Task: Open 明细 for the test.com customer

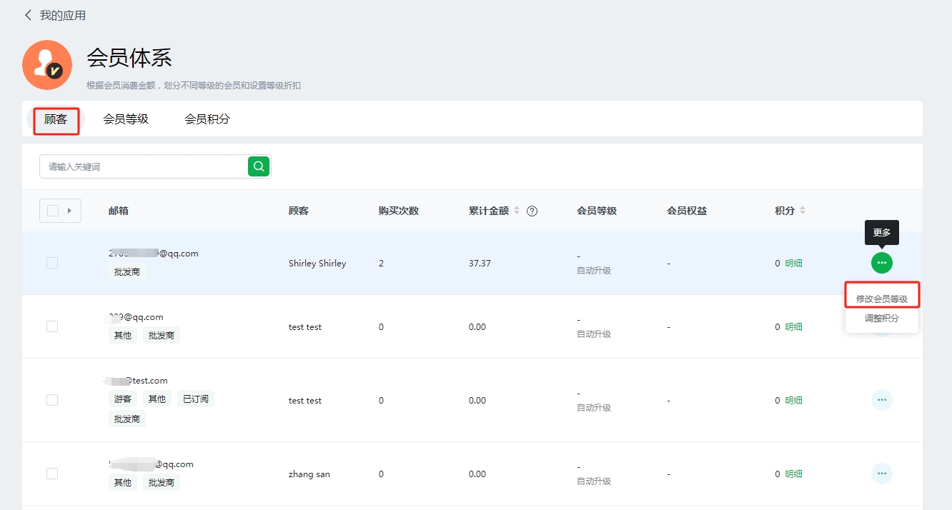Action: [x=793, y=400]
